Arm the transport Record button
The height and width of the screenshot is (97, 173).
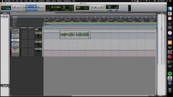[102, 7]
